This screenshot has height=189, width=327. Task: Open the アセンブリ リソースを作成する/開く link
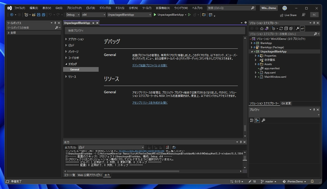[150, 103]
